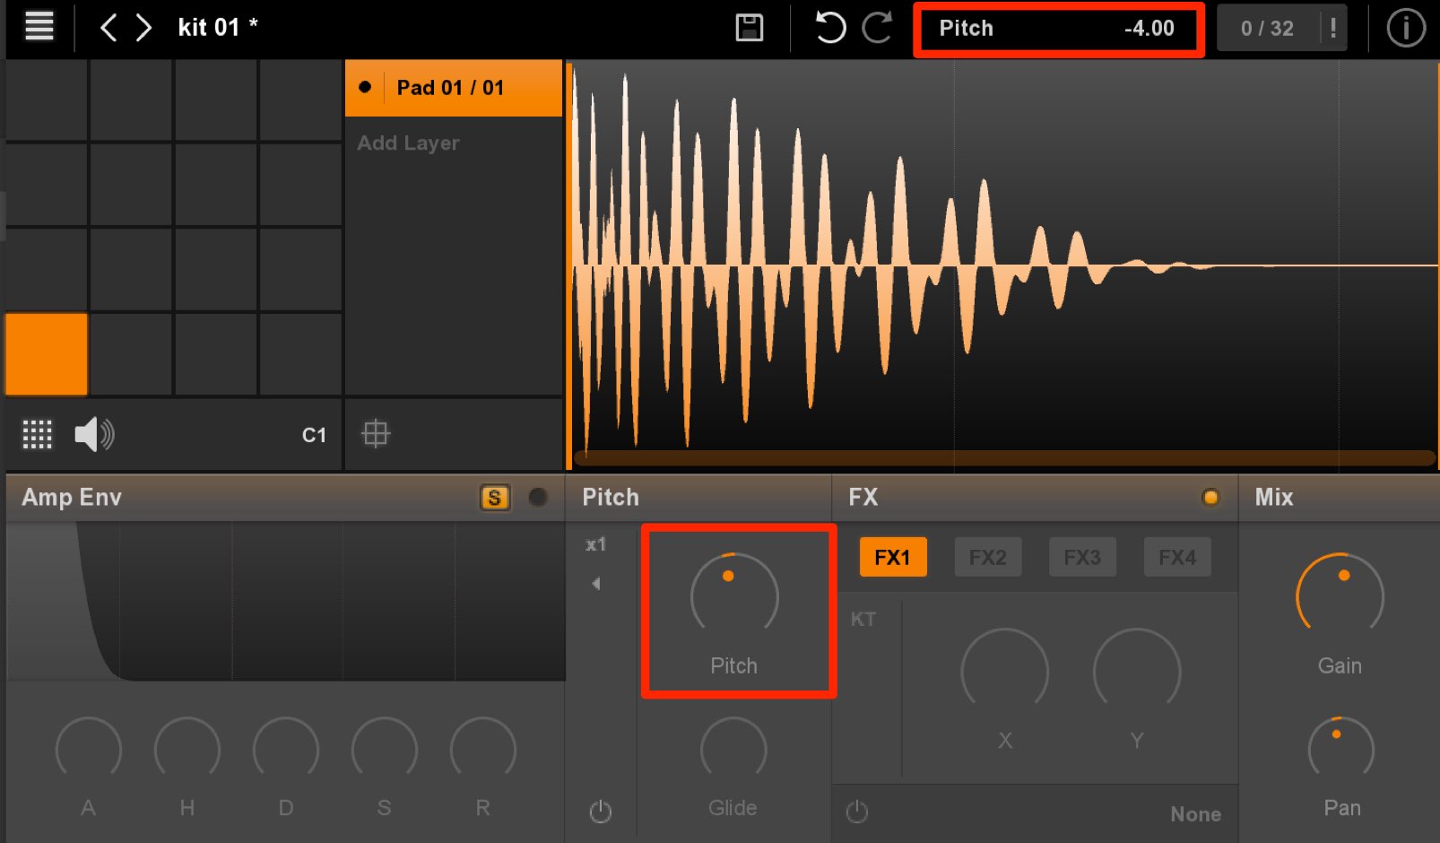The height and width of the screenshot is (843, 1440).
Task: Select the FX1 tab
Action: (892, 557)
